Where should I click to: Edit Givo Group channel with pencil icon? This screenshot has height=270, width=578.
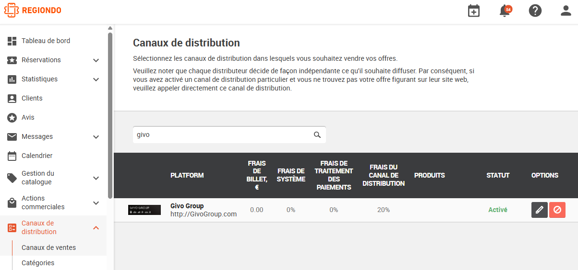coord(540,210)
